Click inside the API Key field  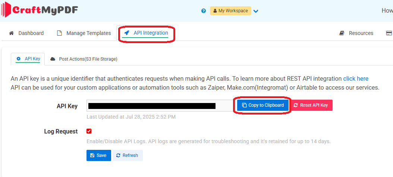[160, 106]
